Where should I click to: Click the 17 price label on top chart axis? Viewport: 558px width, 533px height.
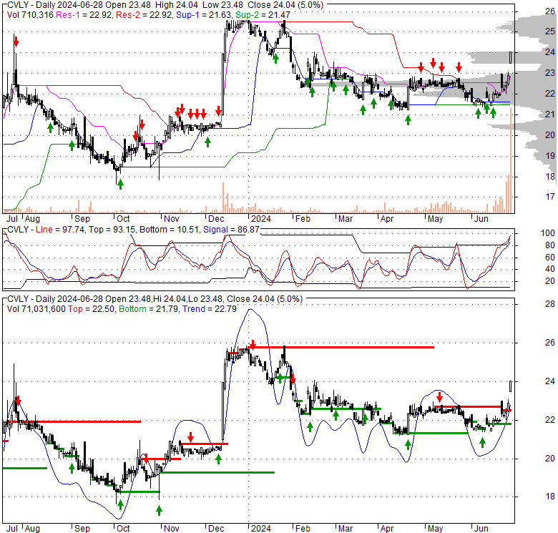click(x=550, y=197)
